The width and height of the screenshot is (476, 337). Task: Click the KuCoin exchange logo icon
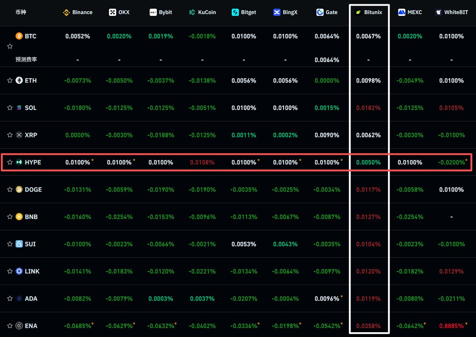[x=192, y=12]
